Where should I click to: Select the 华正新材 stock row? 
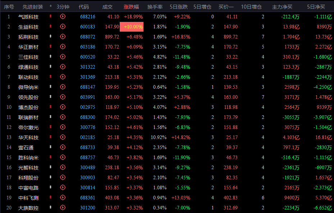pyautogui.click(x=167, y=47)
